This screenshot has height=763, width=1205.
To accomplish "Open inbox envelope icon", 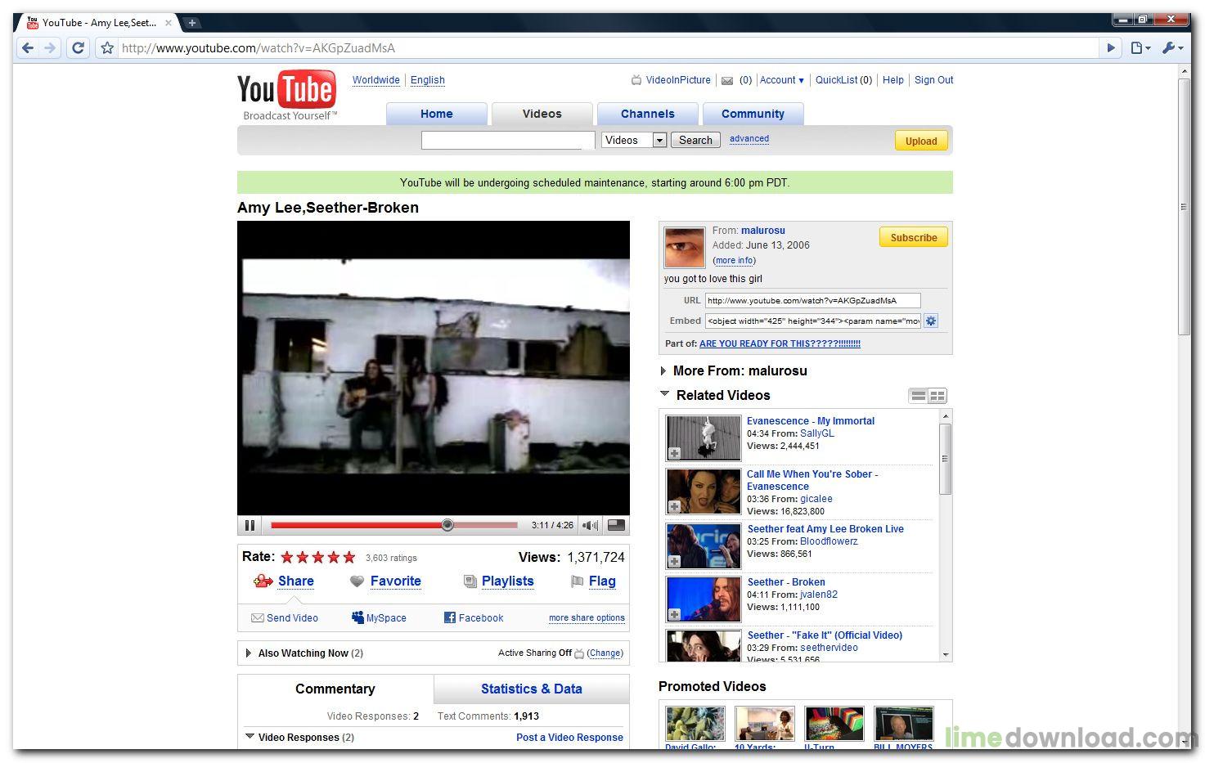I will (727, 80).
